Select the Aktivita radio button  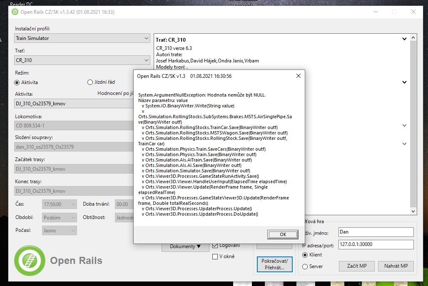pos(17,82)
